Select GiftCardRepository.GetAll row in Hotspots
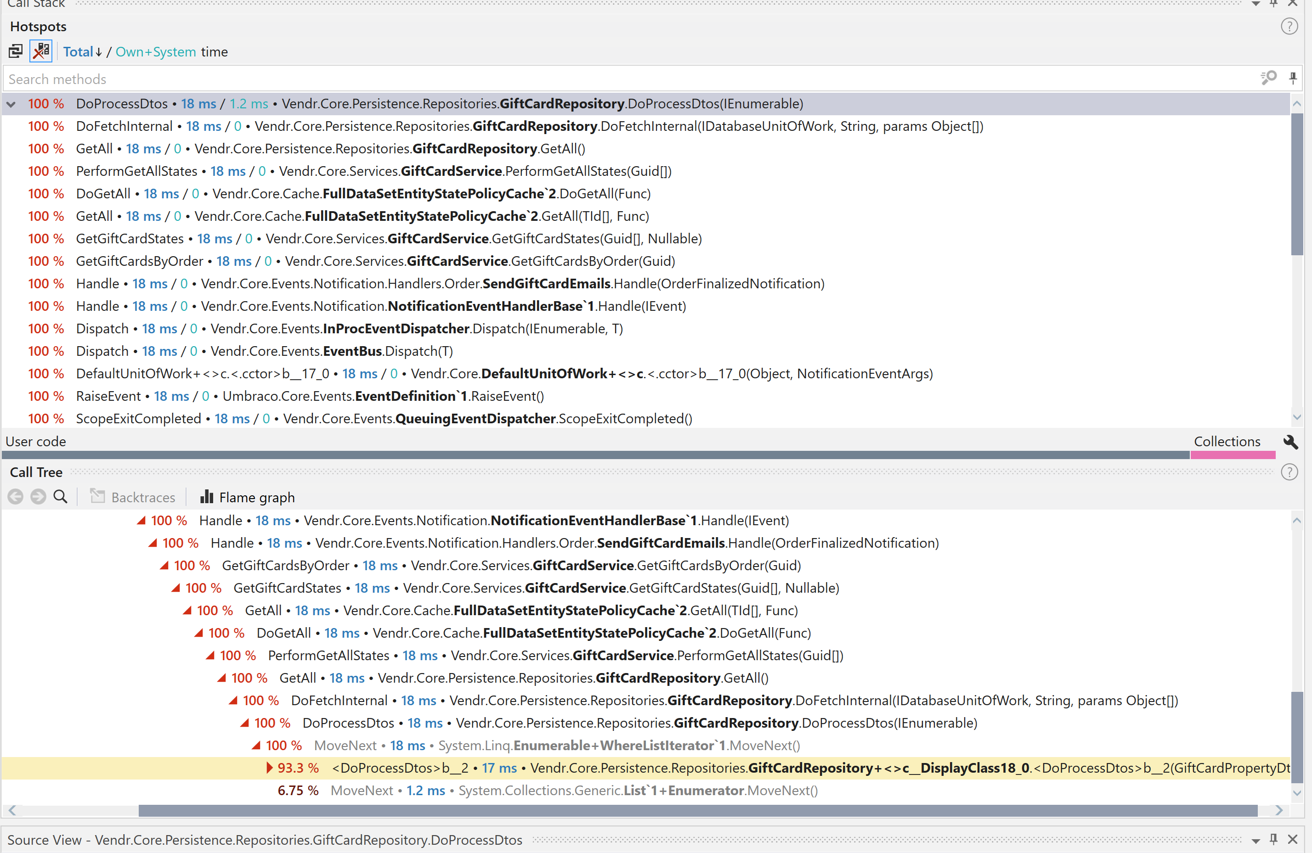This screenshot has height=853, width=1312. coord(645,149)
